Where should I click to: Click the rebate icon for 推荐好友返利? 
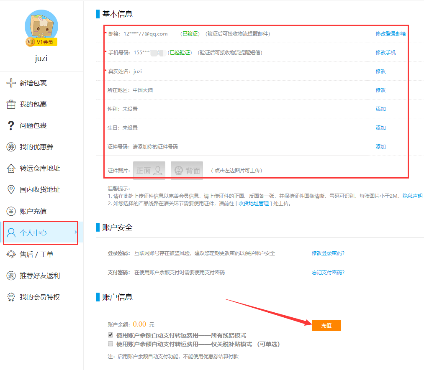tap(11, 276)
